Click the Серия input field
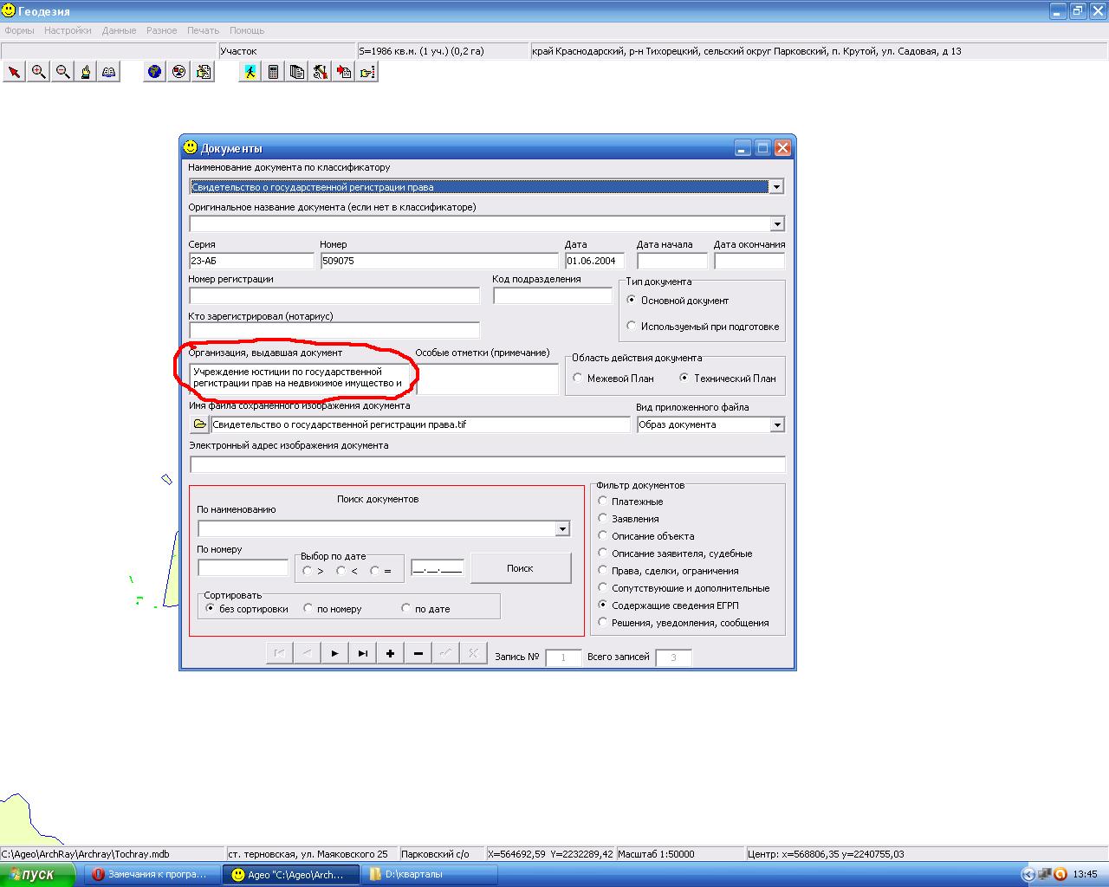This screenshot has width=1109, height=887. [251, 261]
